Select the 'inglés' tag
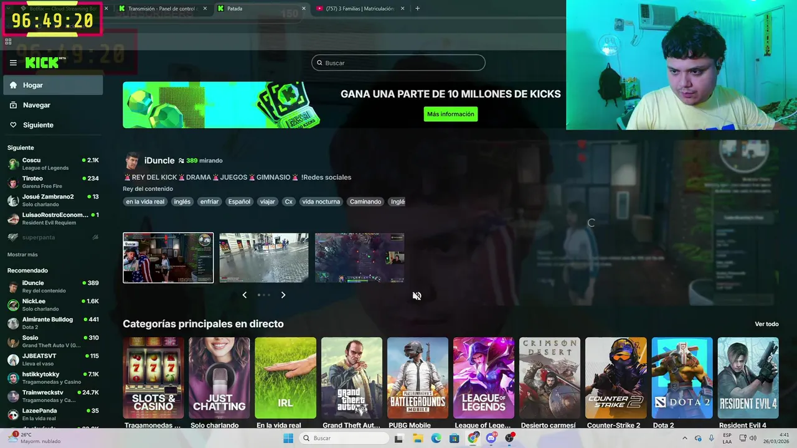 182,202
